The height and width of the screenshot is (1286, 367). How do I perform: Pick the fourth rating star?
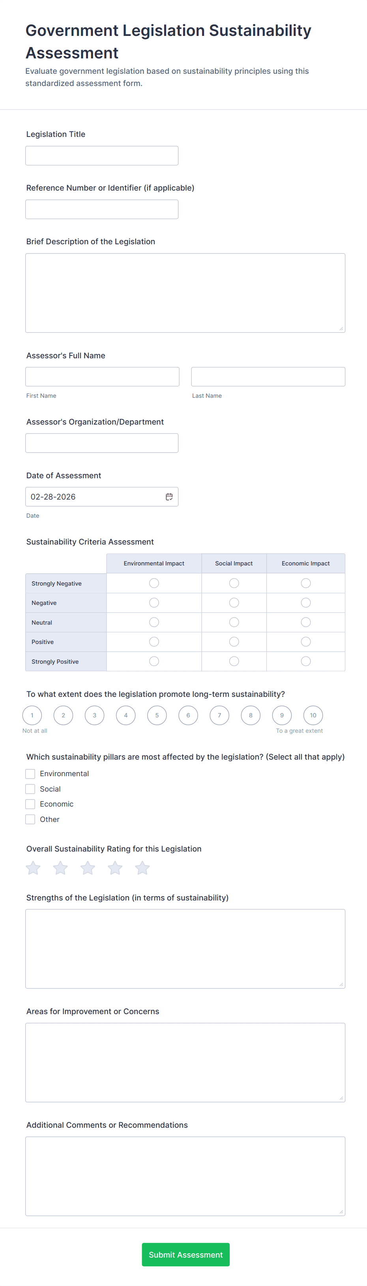pyautogui.click(x=115, y=868)
